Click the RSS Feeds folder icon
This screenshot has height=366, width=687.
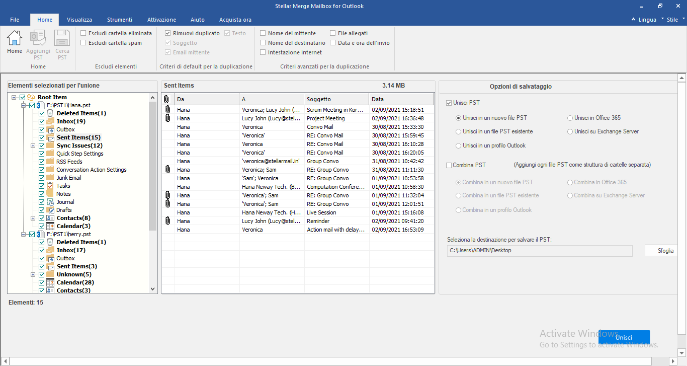(x=50, y=162)
